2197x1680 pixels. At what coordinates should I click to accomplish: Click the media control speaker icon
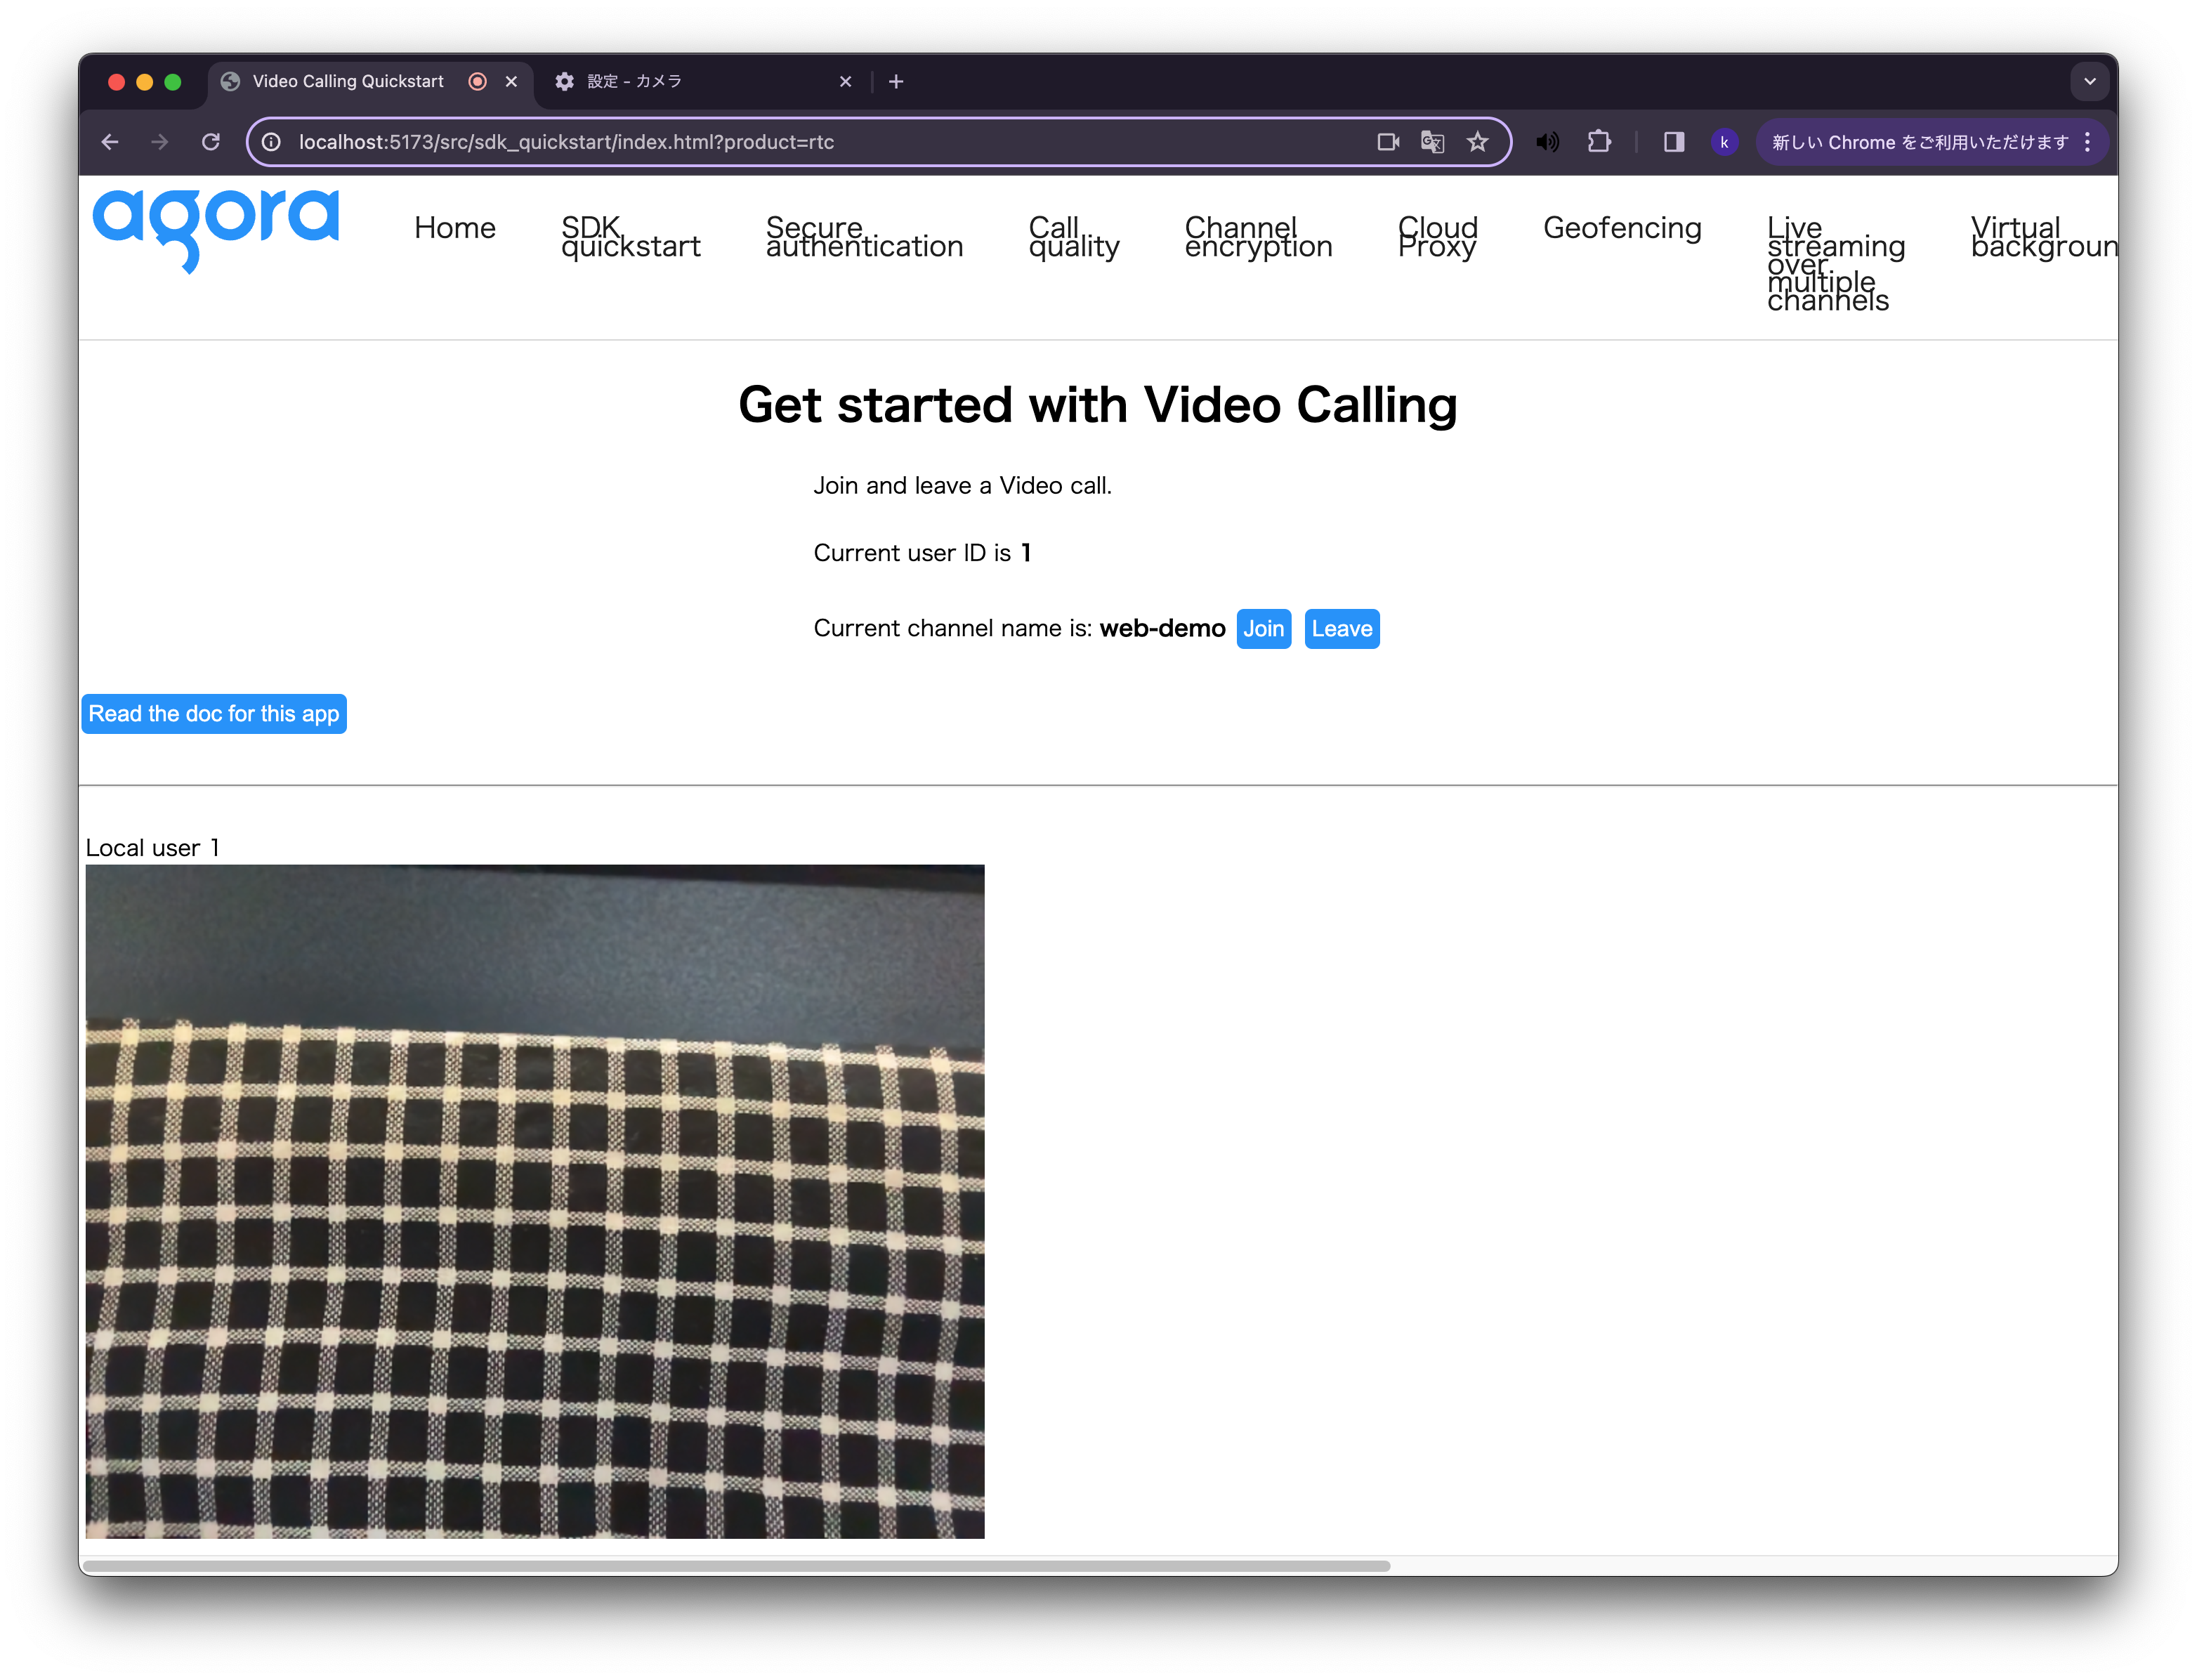click(1547, 142)
